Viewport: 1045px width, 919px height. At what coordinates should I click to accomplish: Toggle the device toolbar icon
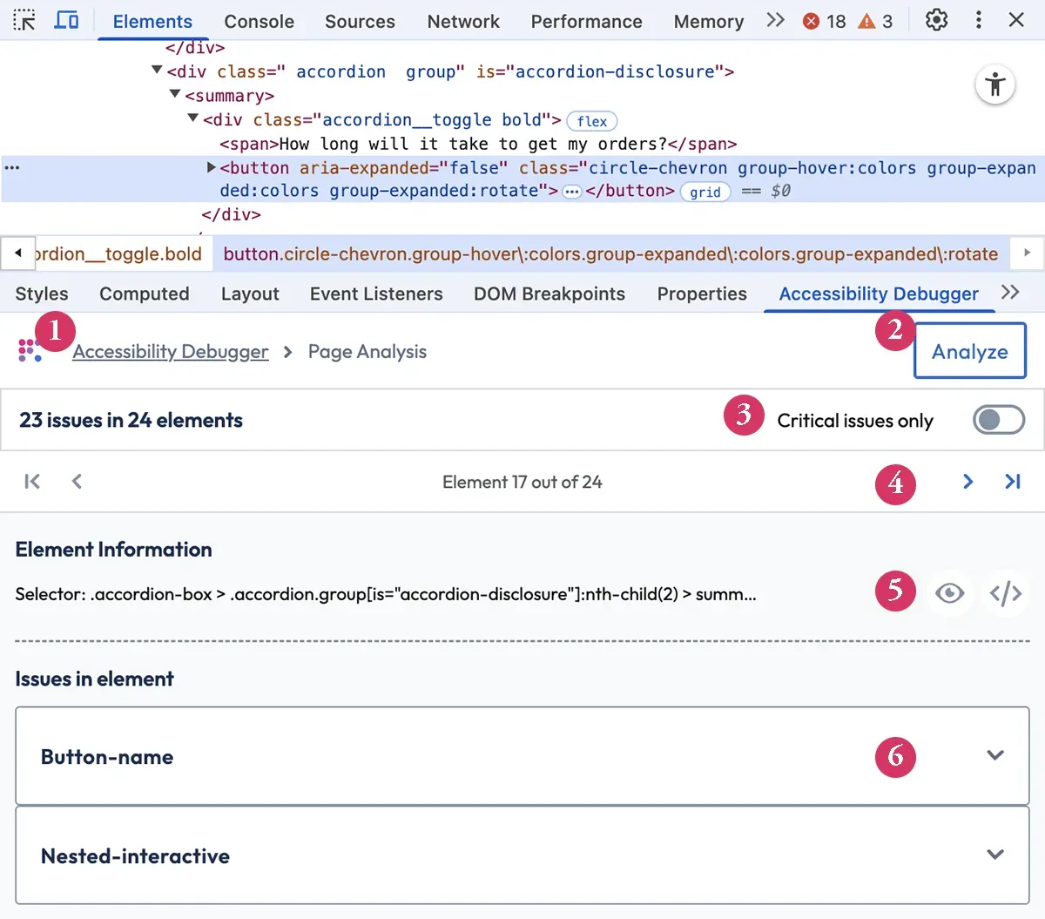pyautogui.click(x=66, y=20)
